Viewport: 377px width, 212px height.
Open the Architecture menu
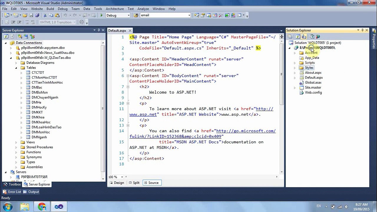[115, 9]
